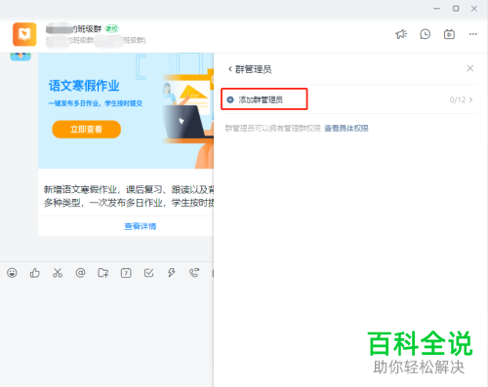Click the orange class group avatar
The width and height of the screenshot is (488, 387).
(x=24, y=34)
